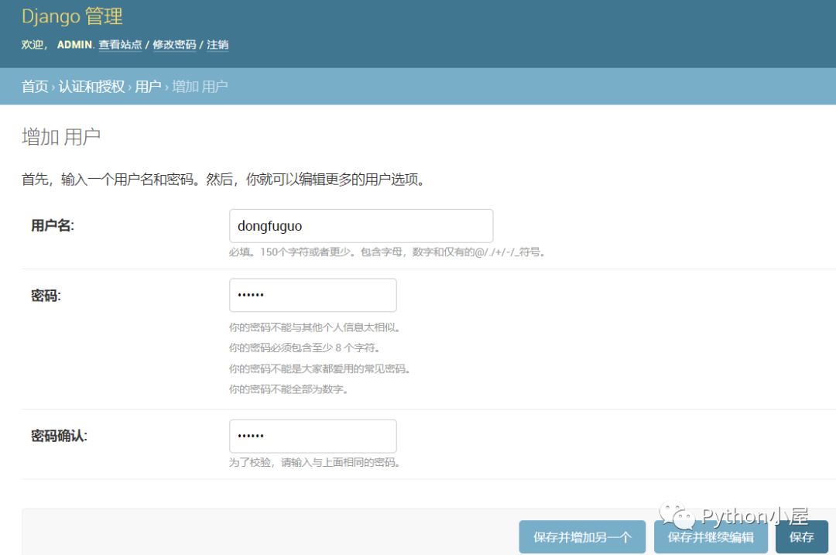Focus the 密码 password field

pyautogui.click(x=313, y=295)
